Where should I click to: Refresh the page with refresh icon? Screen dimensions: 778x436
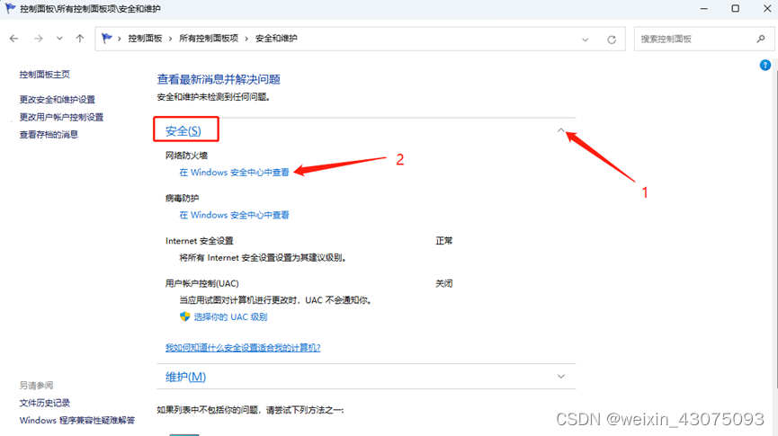[612, 40]
